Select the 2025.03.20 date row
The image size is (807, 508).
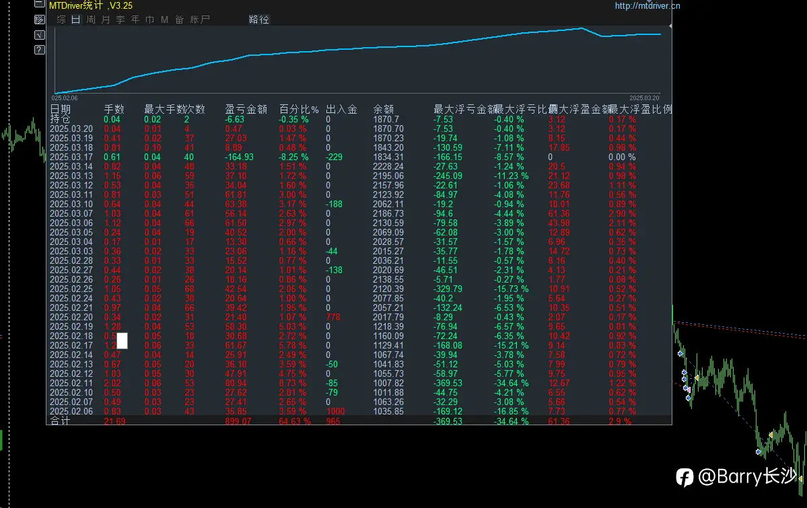71,129
